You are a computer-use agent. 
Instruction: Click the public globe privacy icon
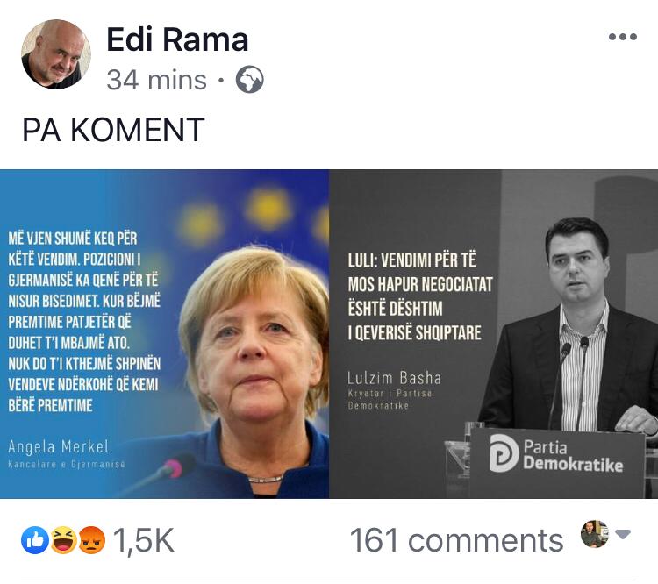click(250, 80)
